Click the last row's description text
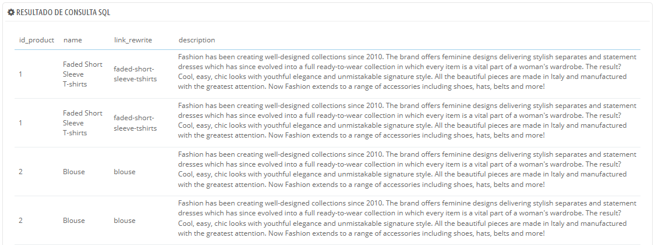Image resolution: width=655 pixels, height=245 pixels. (x=408, y=218)
